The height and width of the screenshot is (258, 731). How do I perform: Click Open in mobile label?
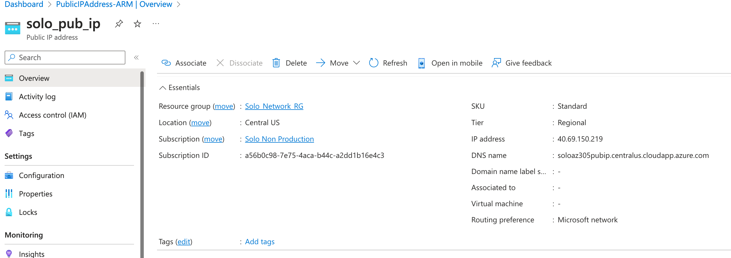pos(457,63)
